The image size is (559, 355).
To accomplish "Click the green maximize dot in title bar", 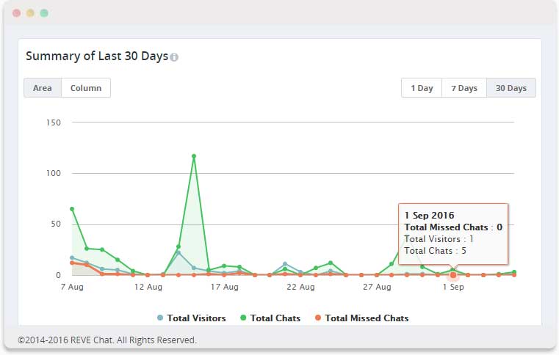I will 44,13.
